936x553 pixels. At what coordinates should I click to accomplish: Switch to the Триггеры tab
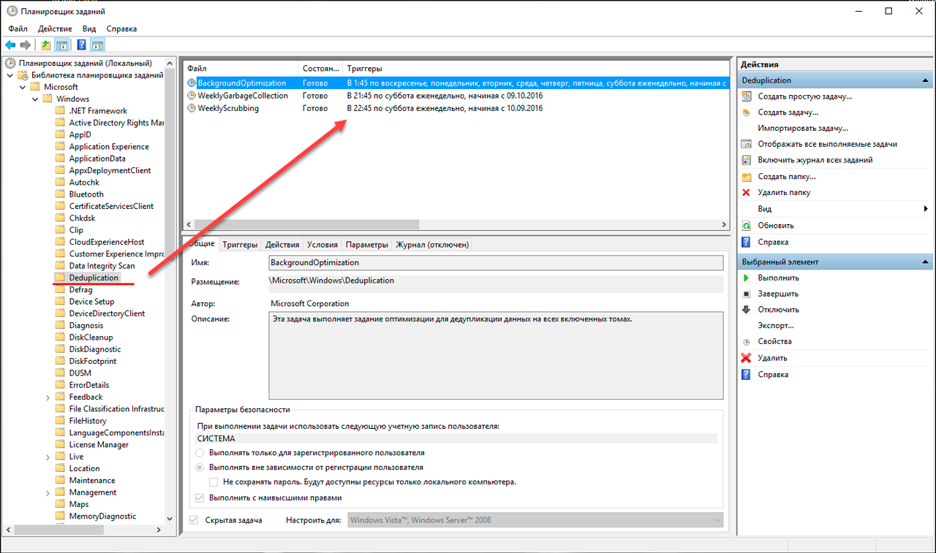240,245
